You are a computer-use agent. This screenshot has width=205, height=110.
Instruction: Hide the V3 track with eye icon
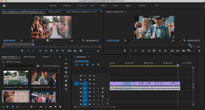[x=94, y=76]
